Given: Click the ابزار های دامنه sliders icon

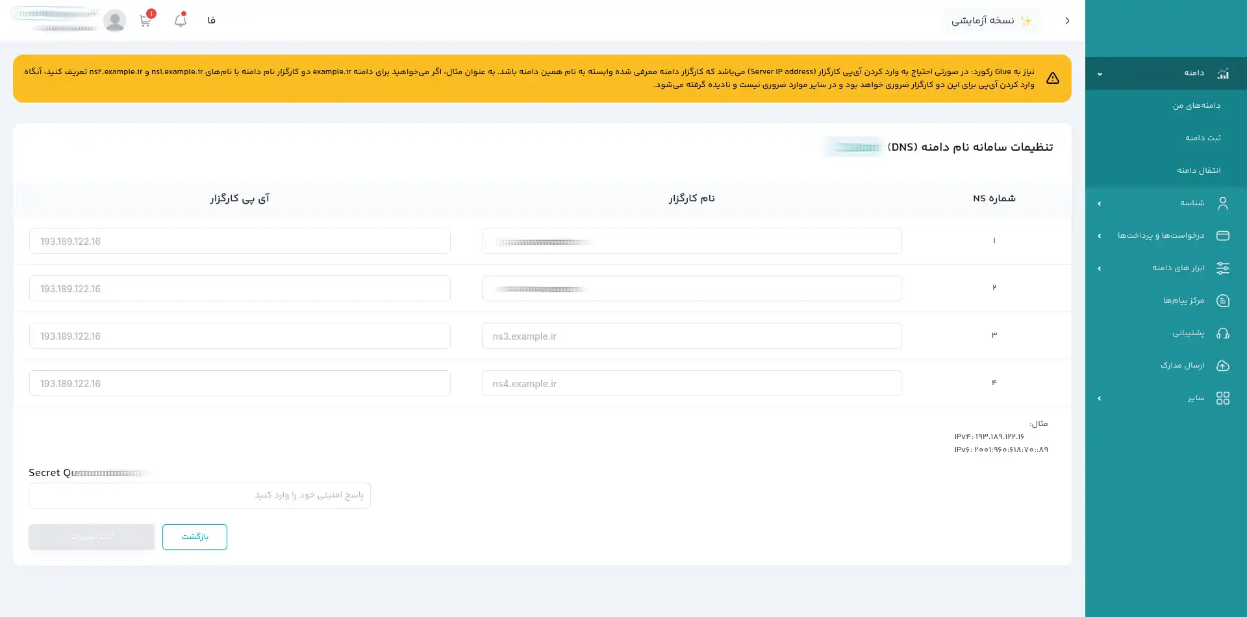Looking at the screenshot, I should click(1222, 268).
